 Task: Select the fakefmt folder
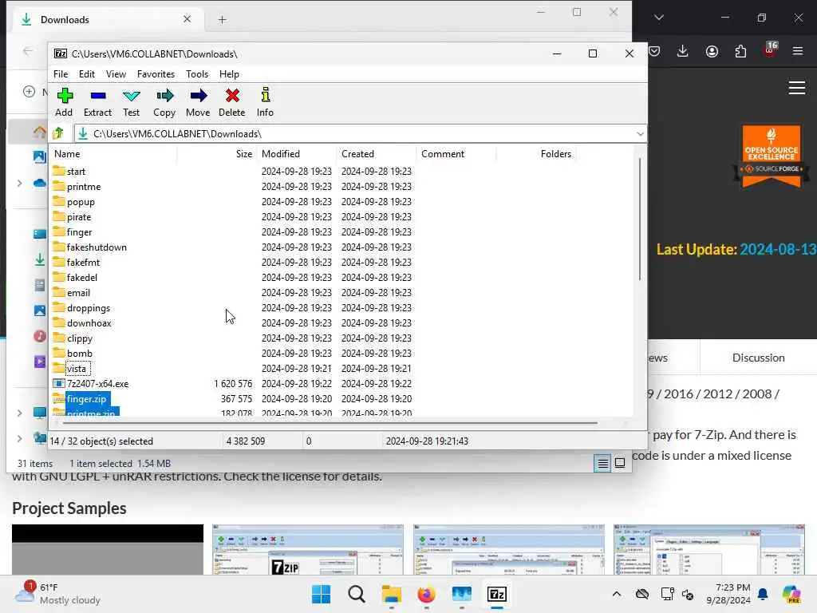pos(83,262)
